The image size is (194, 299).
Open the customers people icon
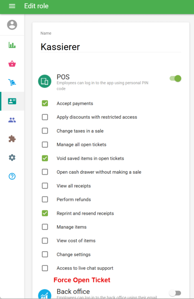tap(12, 120)
